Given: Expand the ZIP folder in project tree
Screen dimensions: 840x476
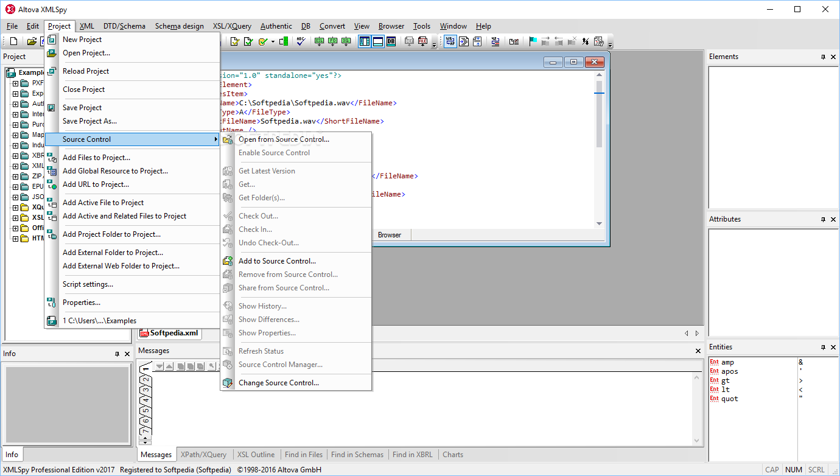Looking at the screenshot, I should [16, 177].
